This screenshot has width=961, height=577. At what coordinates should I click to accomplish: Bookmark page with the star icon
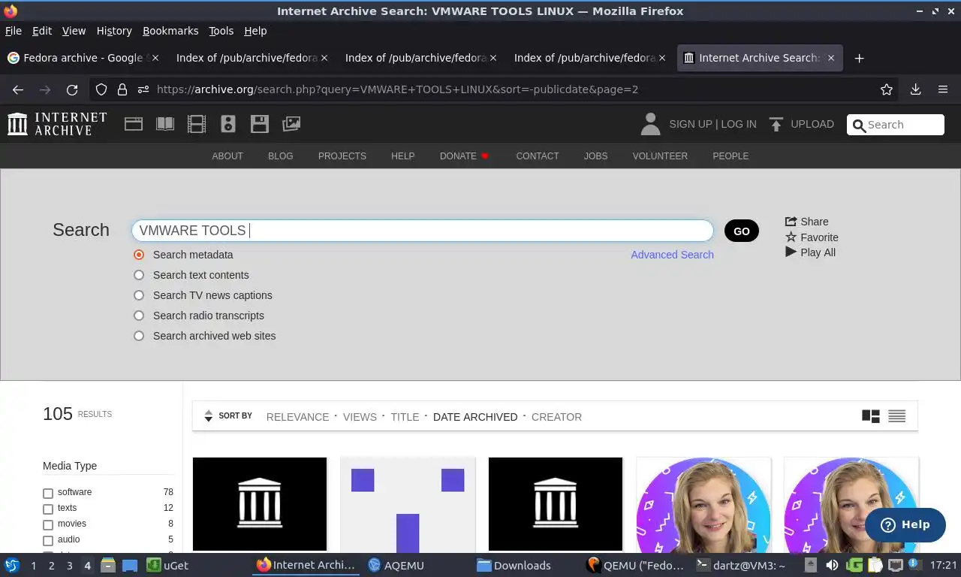coord(887,89)
